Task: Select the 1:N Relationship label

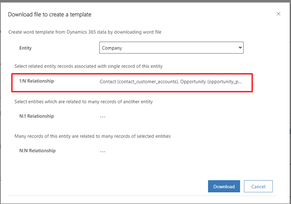Action: pos(36,81)
